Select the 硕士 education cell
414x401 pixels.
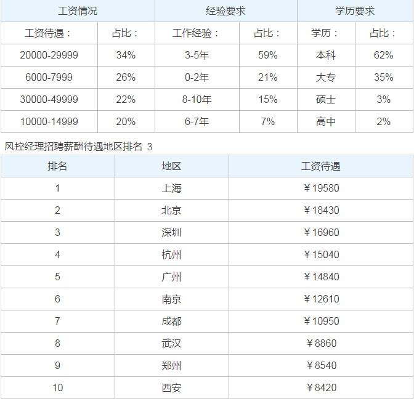tap(326, 100)
